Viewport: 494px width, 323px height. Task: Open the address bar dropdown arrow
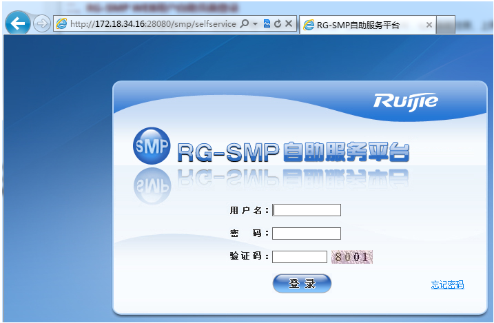click(x=255, y=23)
